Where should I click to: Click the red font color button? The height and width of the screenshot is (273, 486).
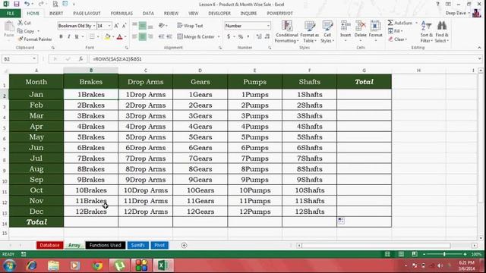[120, 36]
